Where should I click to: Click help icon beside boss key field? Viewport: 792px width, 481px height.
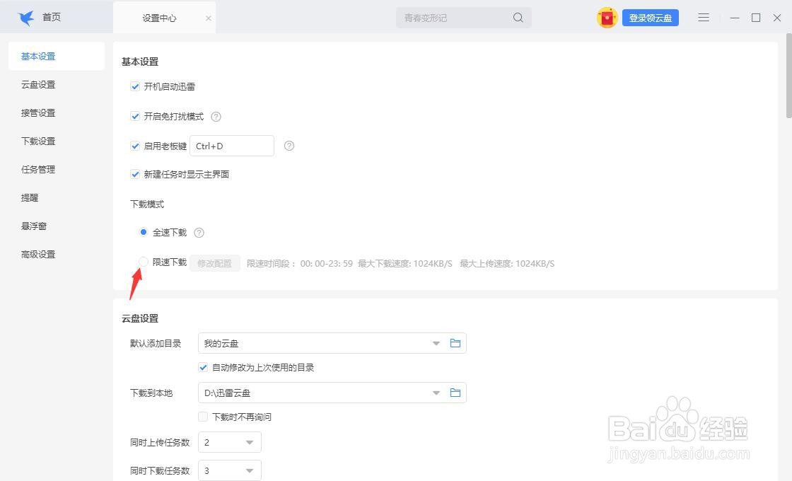coord(289,146)
